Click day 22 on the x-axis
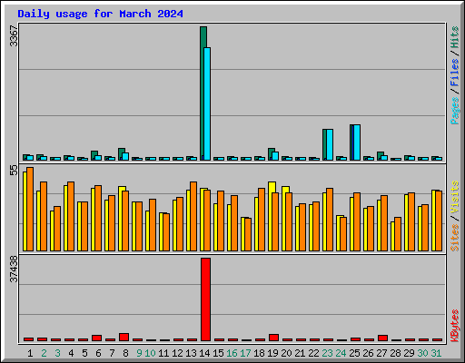The width and height of the screenshot is (465, 363). pos(313,353)
